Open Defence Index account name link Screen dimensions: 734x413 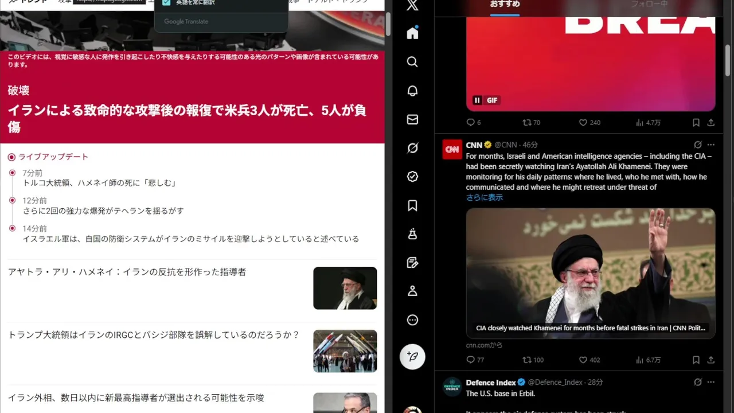point(491,383)
